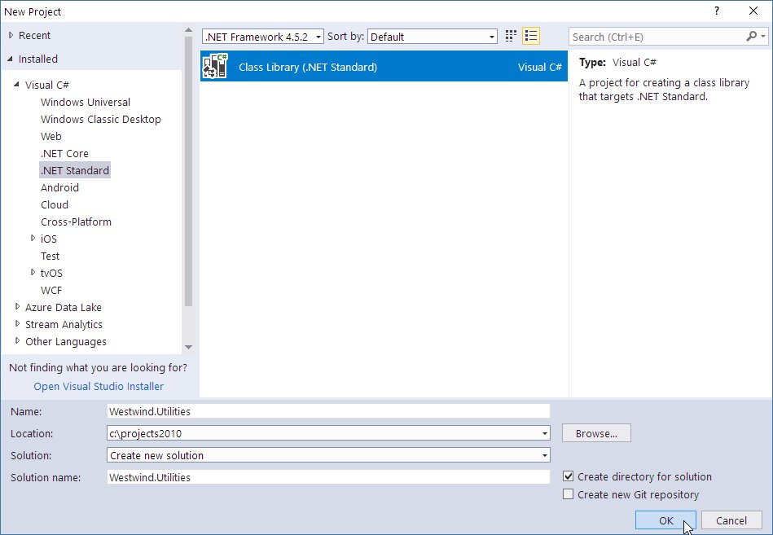Expand the Azure Data Lake node
This screenshot has width=773, height=535.
pos(17,307)
